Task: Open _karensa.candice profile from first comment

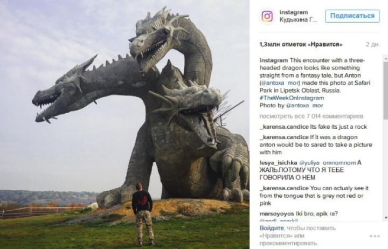Action: pos(284,127)
